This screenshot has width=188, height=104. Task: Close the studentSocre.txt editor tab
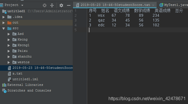click(153, 5)
